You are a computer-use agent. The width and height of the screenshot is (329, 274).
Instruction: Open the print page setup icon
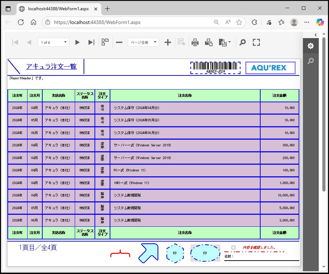pos(209,42)
